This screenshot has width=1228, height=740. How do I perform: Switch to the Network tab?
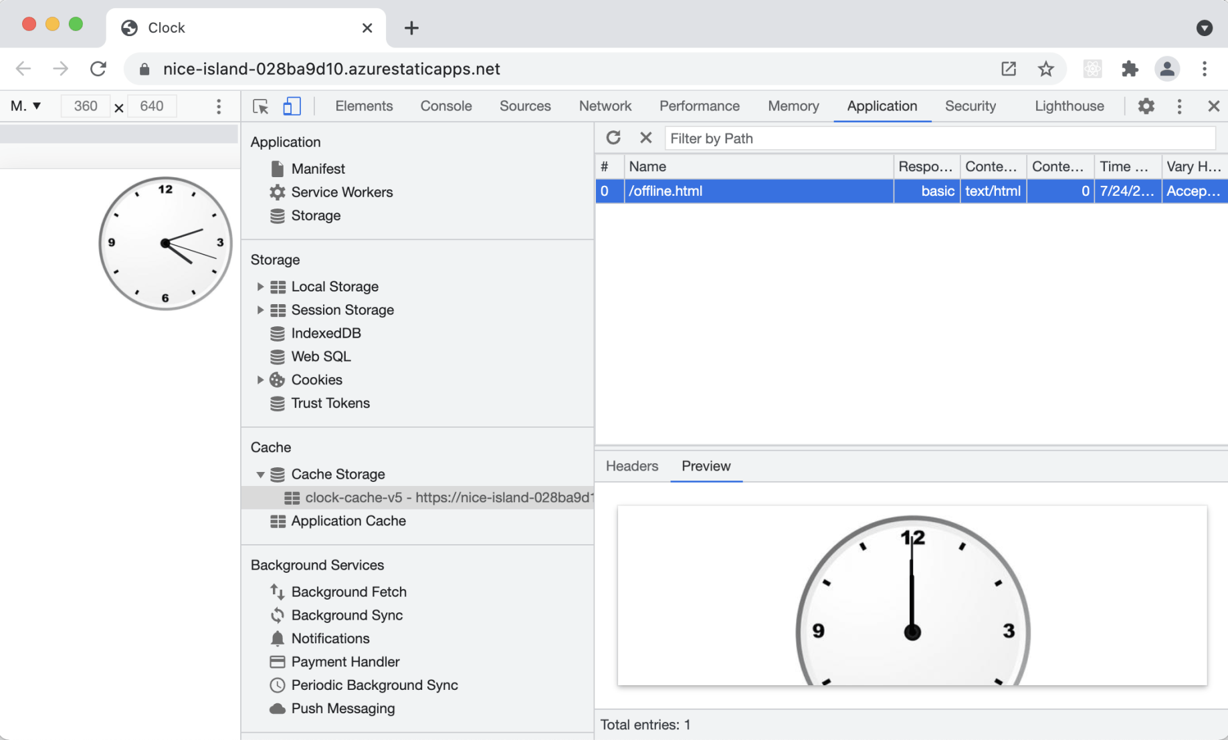pos(605,106)
